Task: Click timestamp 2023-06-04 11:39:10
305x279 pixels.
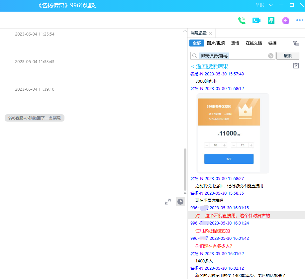Action: click(x=35, y=89)
